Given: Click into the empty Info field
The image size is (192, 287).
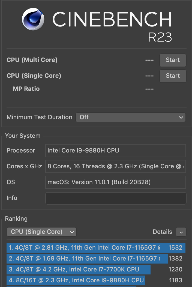Looking at the screenshot, I should click(116, 198).
